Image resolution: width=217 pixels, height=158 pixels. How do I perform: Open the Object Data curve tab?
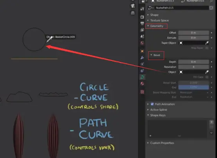pyautogui.click(x=142, y=77)
